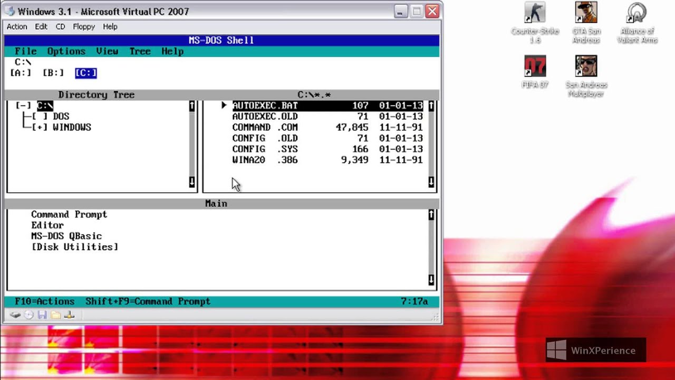Viewport: 675px width, 380px height.
Task: Open the DOS Shell Options menu
Action: click(x=66, y=51)
